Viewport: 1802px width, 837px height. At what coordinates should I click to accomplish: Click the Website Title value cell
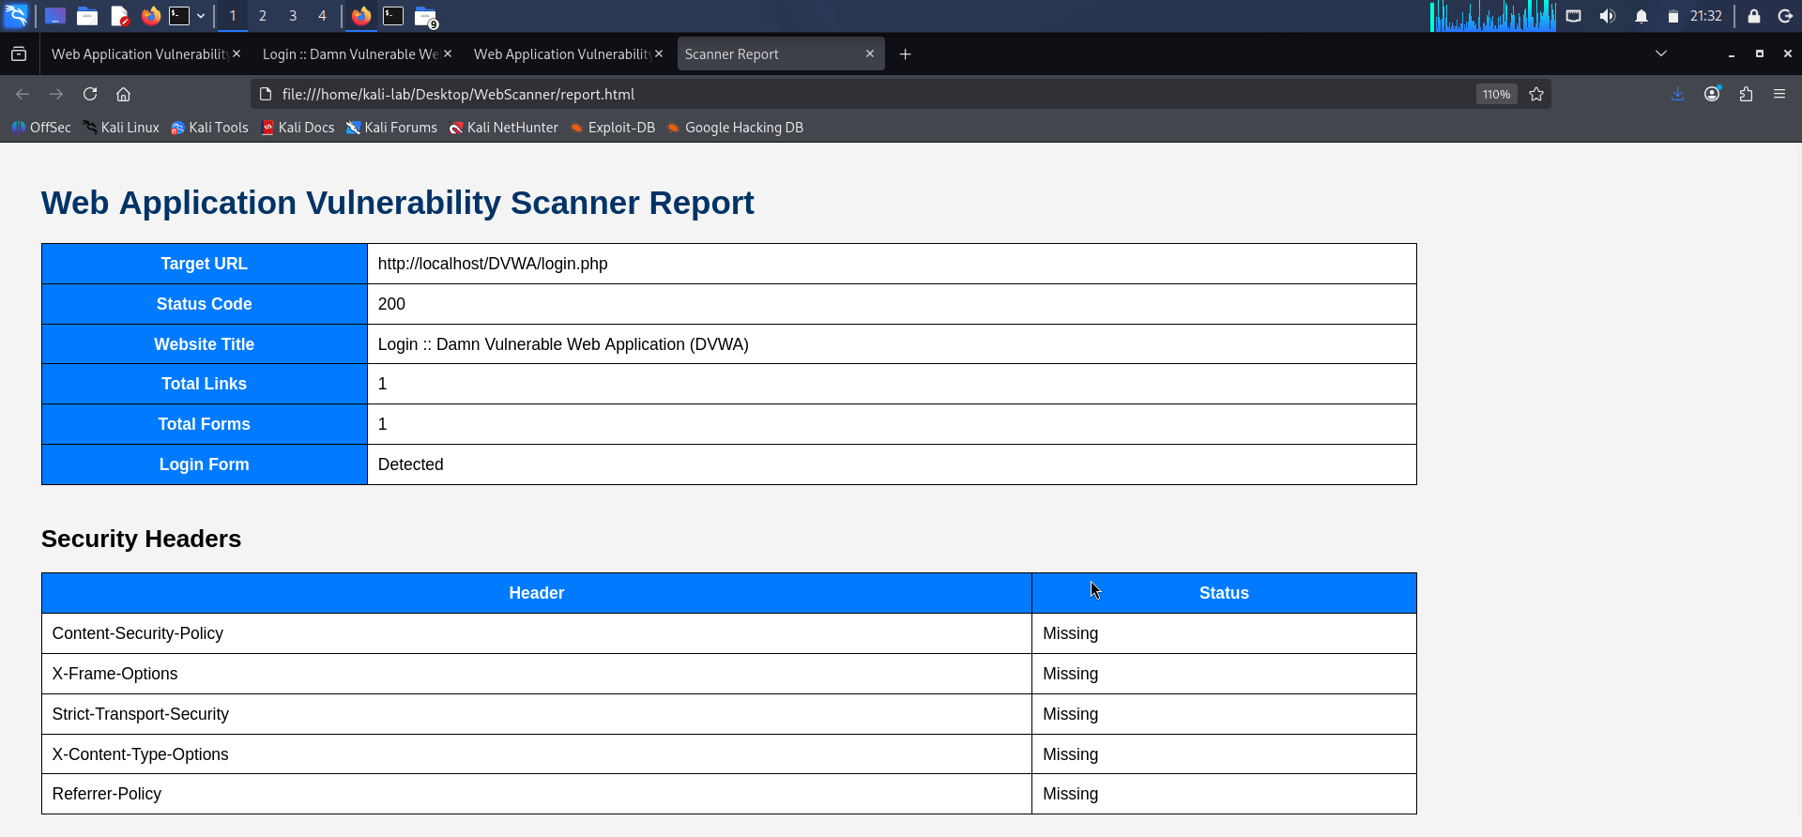892,344
